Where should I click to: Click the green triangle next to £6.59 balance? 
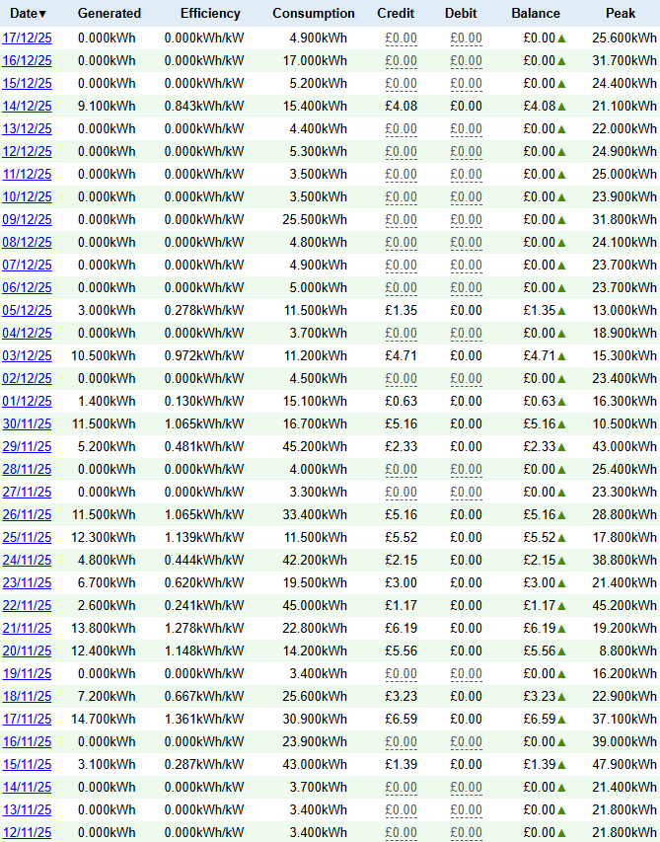point(561,720)
